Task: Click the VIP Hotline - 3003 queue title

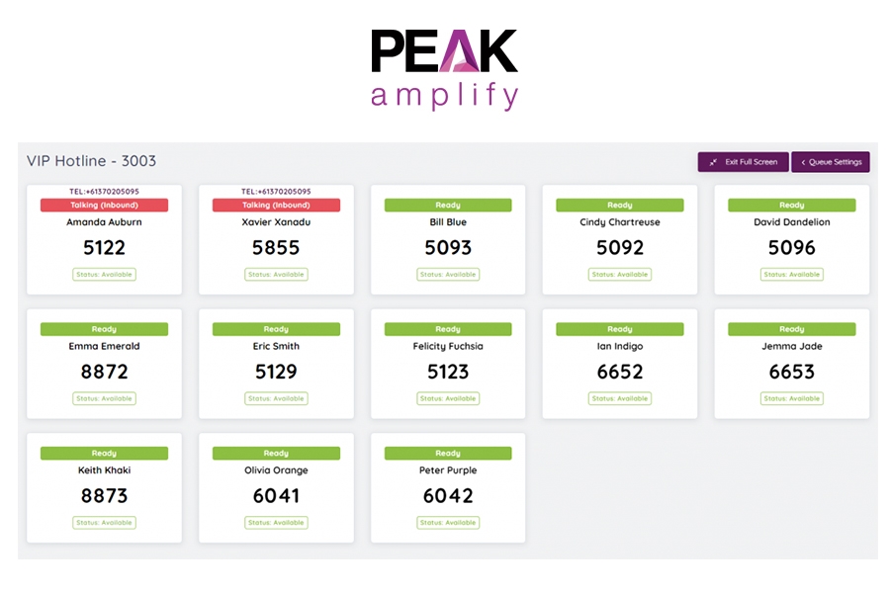Action: tap(91, 161)
